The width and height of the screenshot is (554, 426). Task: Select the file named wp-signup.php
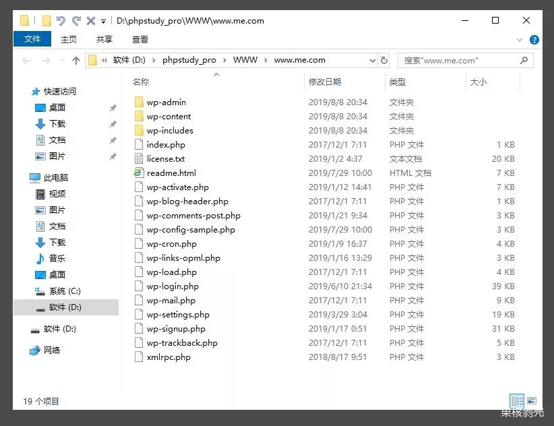(x=176, y=329)
